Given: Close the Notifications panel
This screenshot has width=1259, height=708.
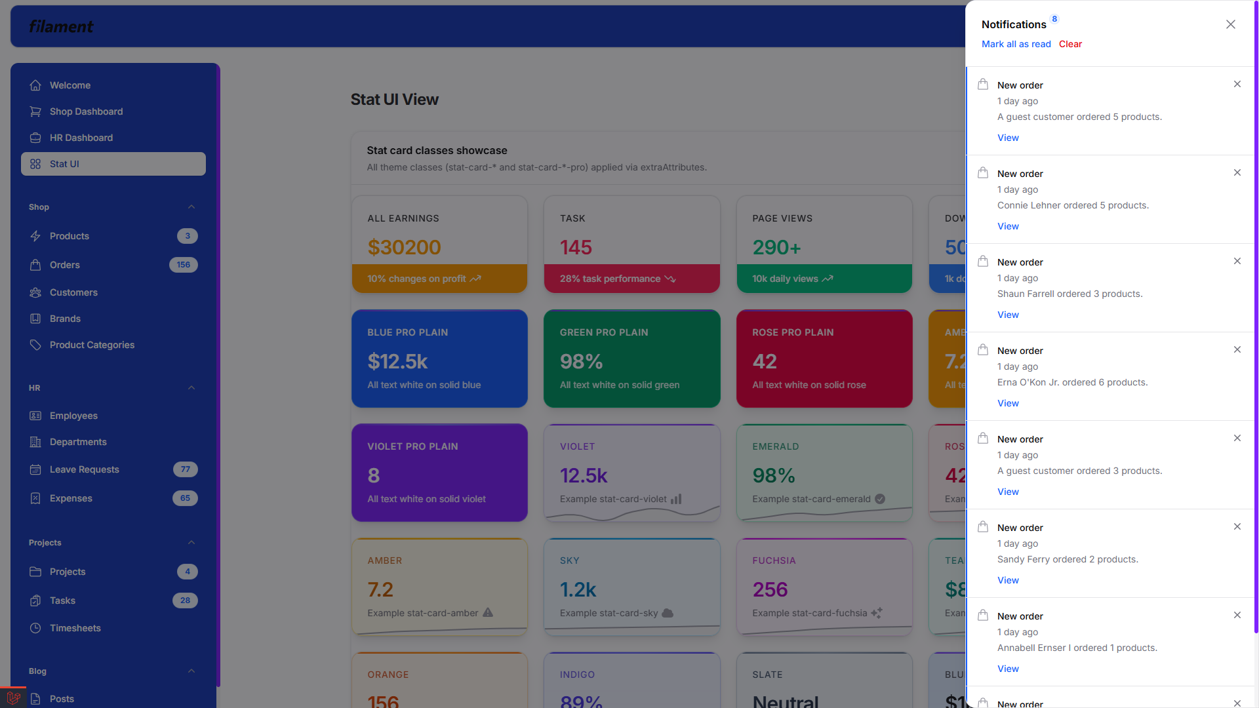Looking at the screenshot, I should click(x=1231, y=24).
